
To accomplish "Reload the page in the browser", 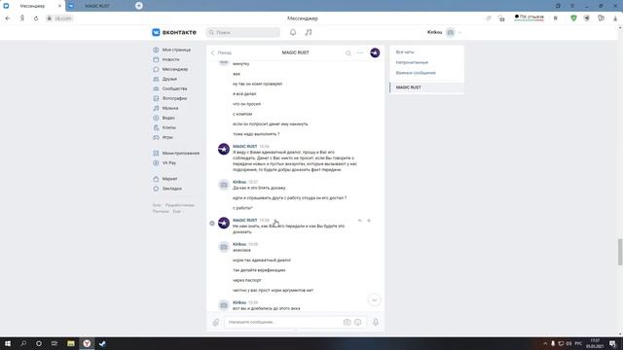I will 36,18.
